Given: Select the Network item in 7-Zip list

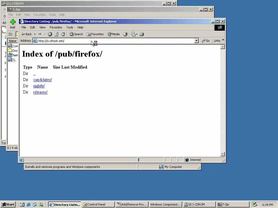Looking at the screenshot, I should tap(13, 55).
